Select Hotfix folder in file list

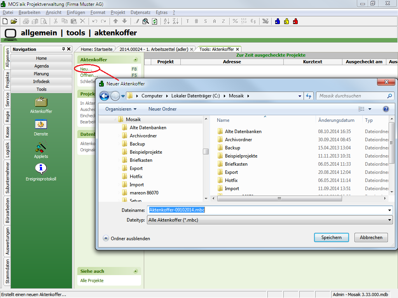click(231, 180)
